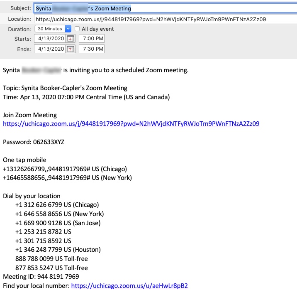Click the one tap mobile Chicago number
Screen dimensions: 297x290
65,169
